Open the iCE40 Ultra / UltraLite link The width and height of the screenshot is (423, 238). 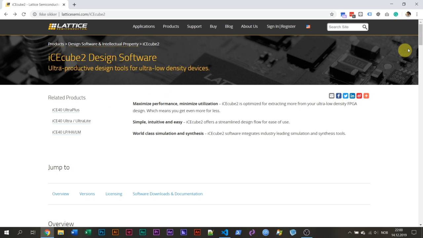[71, 121]
